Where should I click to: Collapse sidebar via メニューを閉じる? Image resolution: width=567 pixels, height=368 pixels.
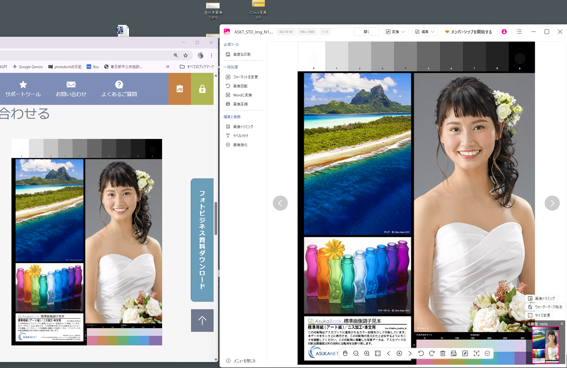[241, 361]
